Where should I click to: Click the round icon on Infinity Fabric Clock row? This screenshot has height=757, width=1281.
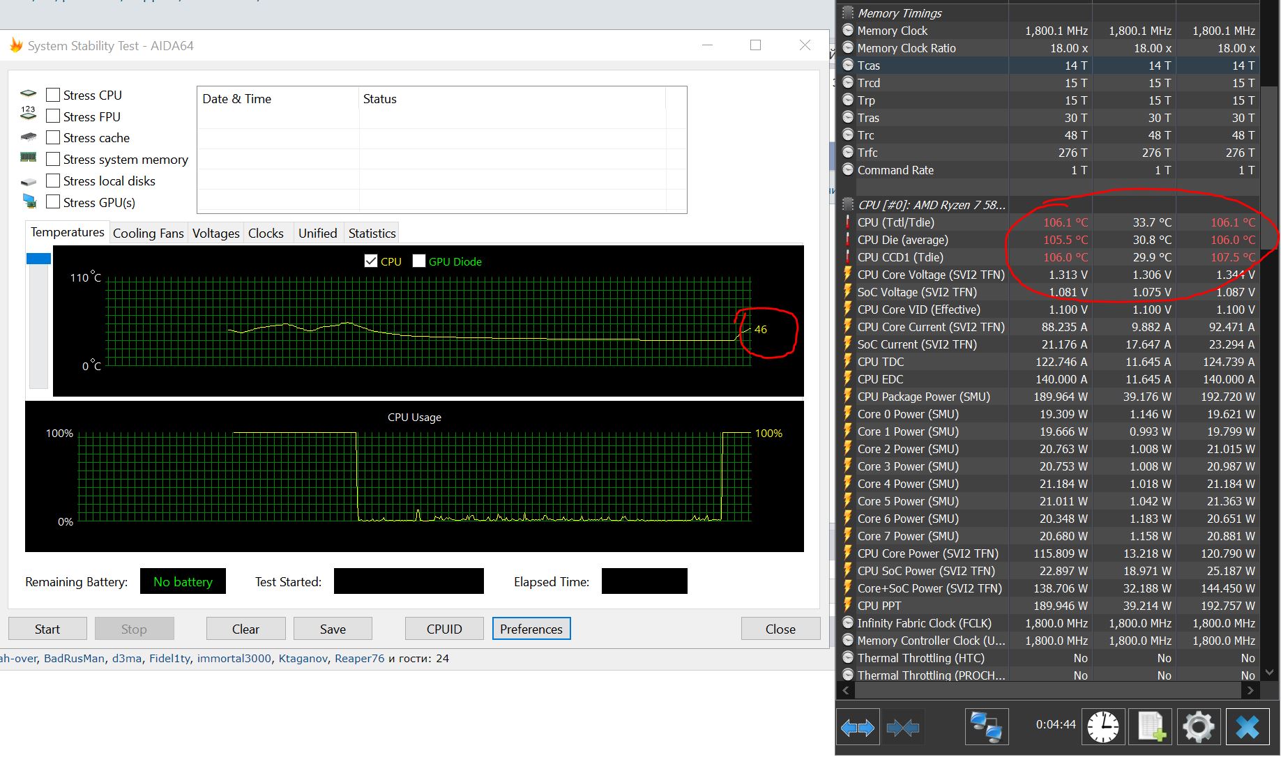[848, 622]
